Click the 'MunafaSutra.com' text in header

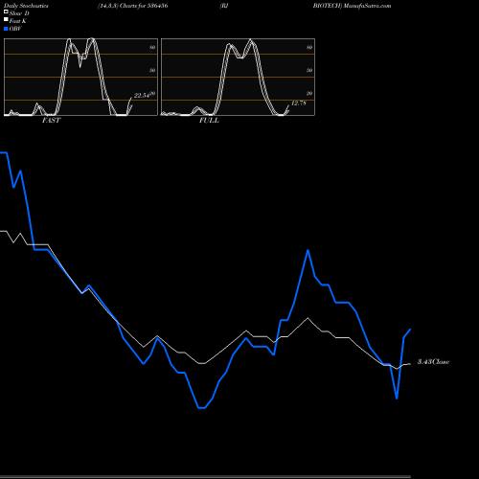[367, 6]
